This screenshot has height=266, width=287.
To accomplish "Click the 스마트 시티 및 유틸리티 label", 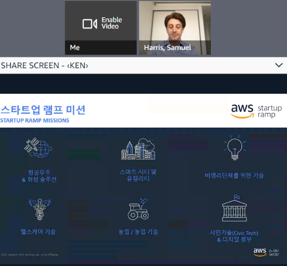I will pyautogui.click(x=138, y=175).
